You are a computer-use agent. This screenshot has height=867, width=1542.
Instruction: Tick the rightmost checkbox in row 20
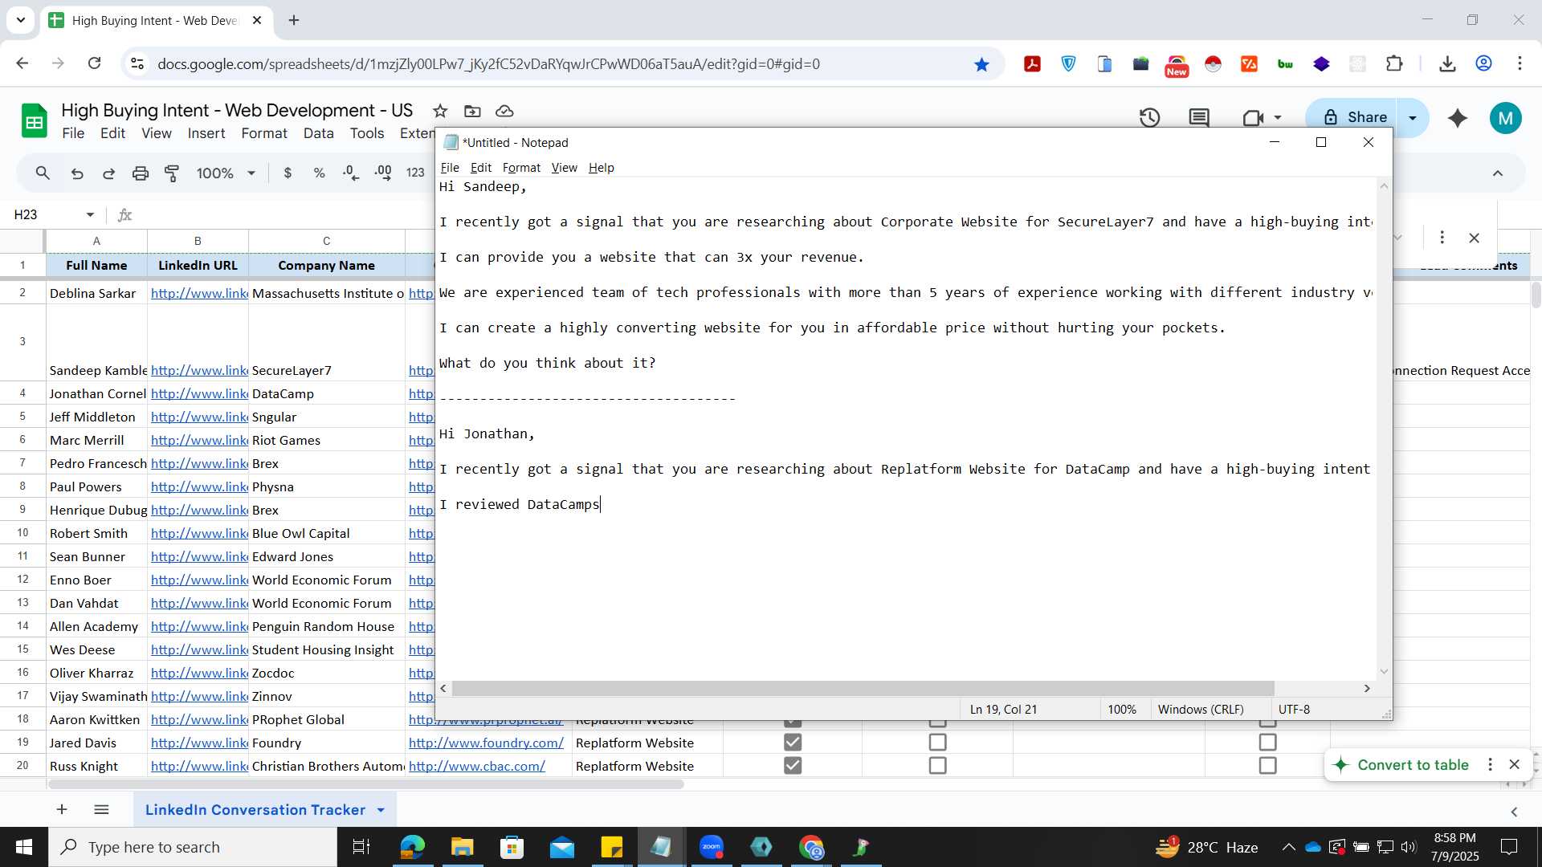1267,766
